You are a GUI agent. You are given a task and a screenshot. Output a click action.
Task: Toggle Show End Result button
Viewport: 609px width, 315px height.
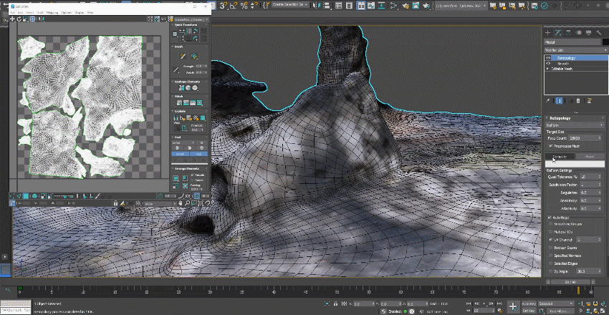[559, 101]
